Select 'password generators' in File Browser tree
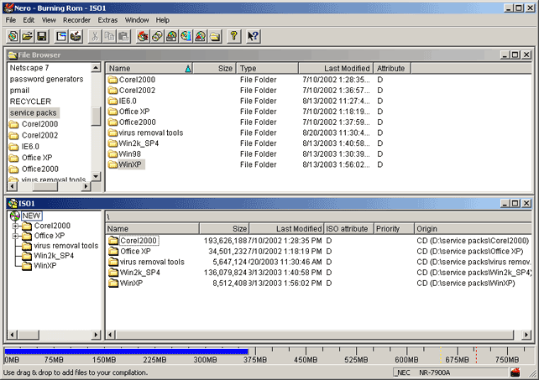The image size is (539, 380). click(46, 79)
